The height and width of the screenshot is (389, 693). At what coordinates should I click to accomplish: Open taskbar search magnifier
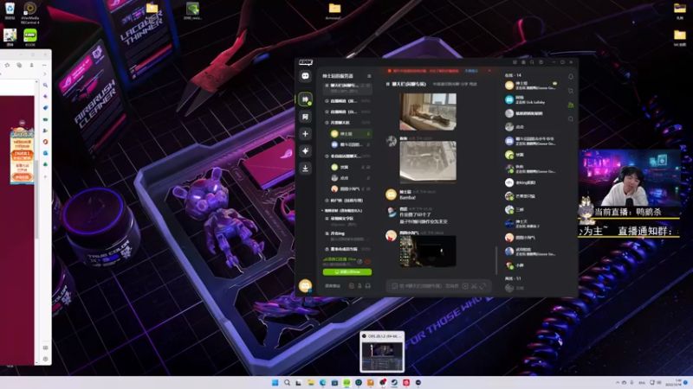[x=287, y=382]
